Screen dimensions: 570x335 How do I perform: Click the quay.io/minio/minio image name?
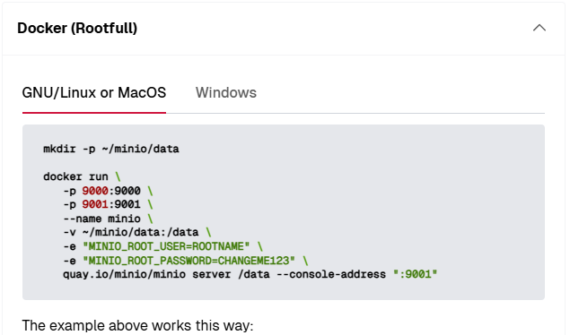125,274
